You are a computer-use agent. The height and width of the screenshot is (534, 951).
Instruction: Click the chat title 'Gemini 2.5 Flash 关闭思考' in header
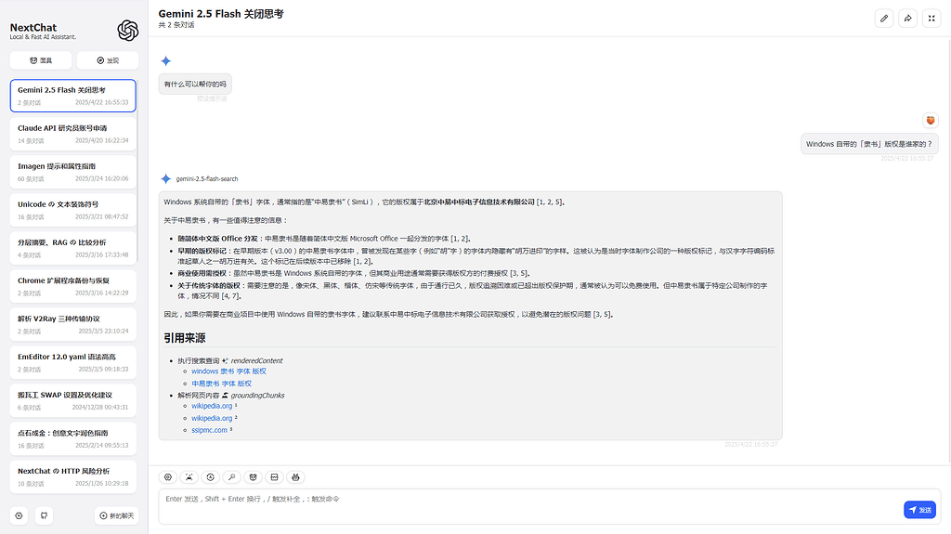pyautogui.click(x=221, y=13)
